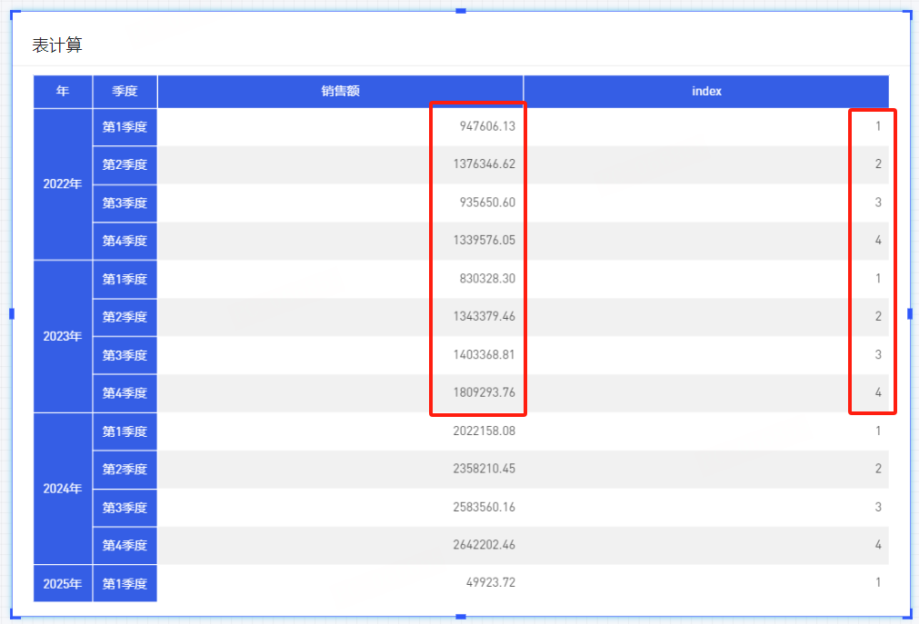Click the top-center resize handle of the widget
919x624 pixels.
point(461,10)
